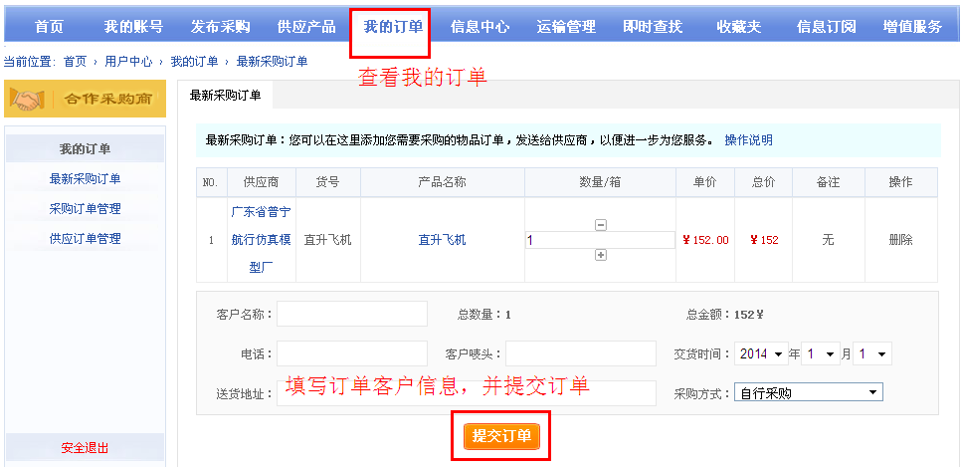Viewport: 961px width, 467px height.
Task: Increase quantity with the plus icon
Action: coord(601,255)
